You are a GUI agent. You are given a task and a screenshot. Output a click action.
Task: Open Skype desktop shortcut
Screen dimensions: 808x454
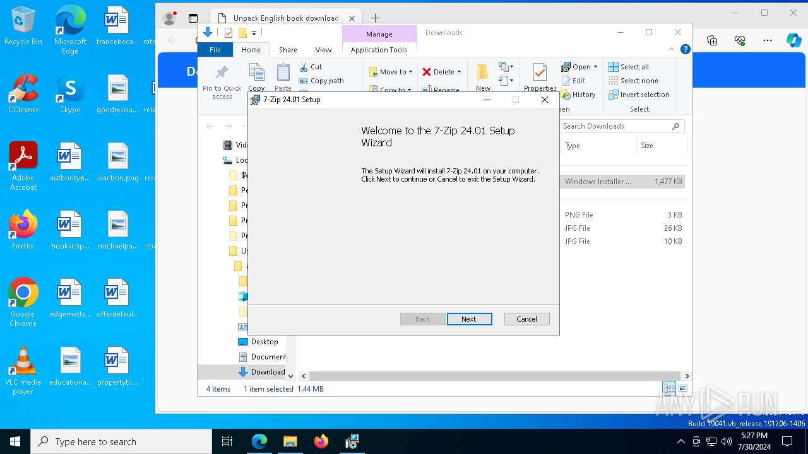tap(70, 94)
